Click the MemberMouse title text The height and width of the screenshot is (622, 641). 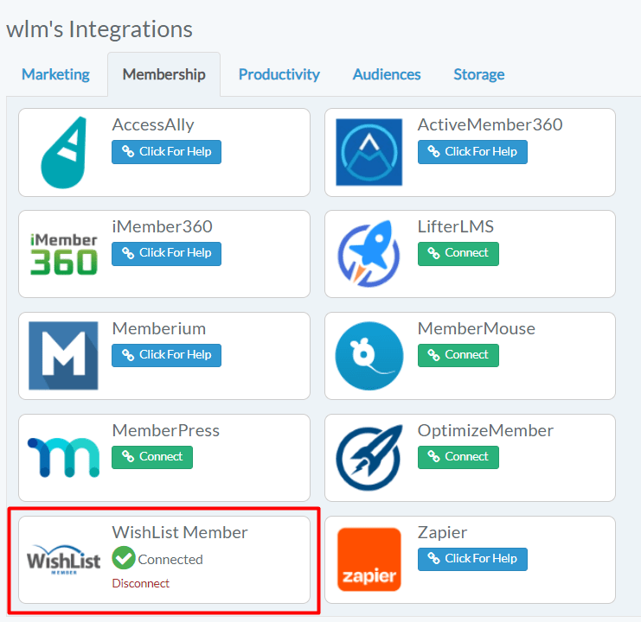tap(477, 328)
